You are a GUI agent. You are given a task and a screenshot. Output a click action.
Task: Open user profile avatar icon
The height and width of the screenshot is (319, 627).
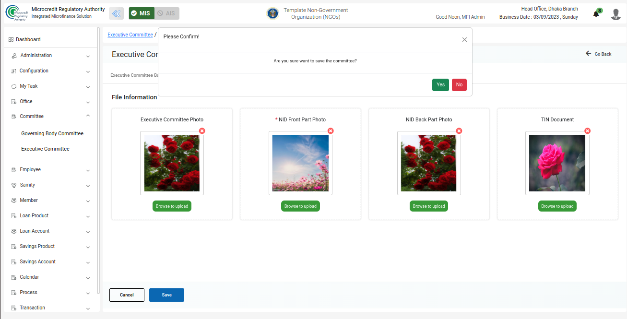point(616,14)
